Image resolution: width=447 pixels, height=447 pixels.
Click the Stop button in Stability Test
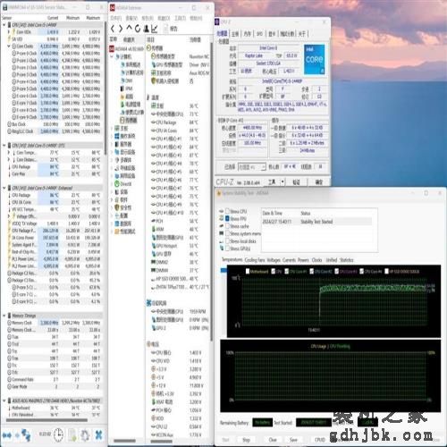[246, 440]
